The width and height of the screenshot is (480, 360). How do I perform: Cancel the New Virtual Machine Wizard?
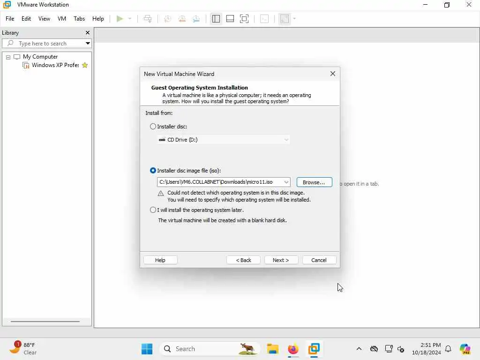tap(319, 260)
